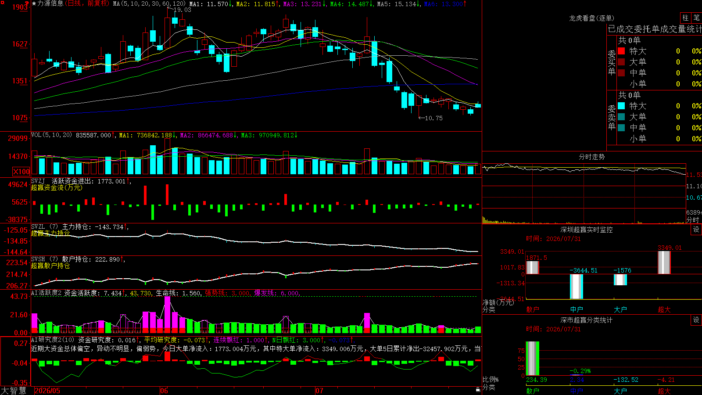
Task: Click the -132.52 value in 深市超赢分类统计
Action: point(626,380)
